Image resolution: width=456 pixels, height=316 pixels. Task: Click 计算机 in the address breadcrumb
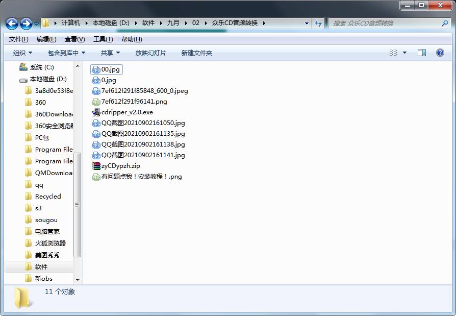(71, 23)
